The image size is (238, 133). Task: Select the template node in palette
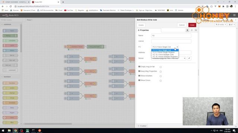10,103
